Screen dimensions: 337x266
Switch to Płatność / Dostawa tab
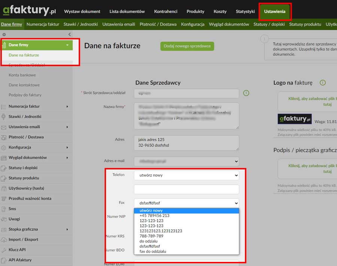point(158,24)
